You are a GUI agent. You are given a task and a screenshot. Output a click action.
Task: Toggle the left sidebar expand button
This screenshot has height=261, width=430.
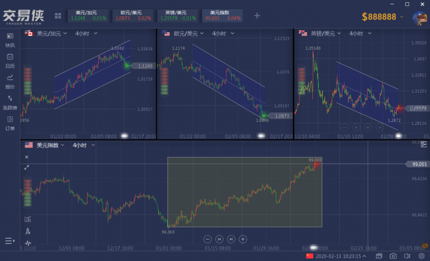tap(10, 241)
